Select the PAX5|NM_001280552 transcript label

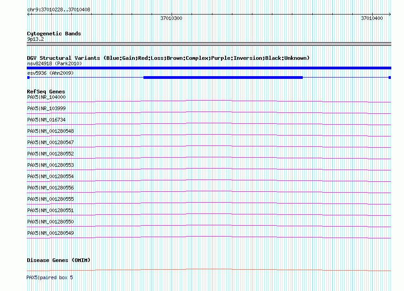click(x=50, y=154)
